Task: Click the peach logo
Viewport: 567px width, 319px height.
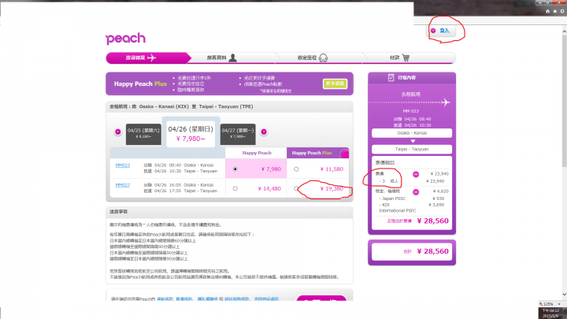Action: pos(125,39)
